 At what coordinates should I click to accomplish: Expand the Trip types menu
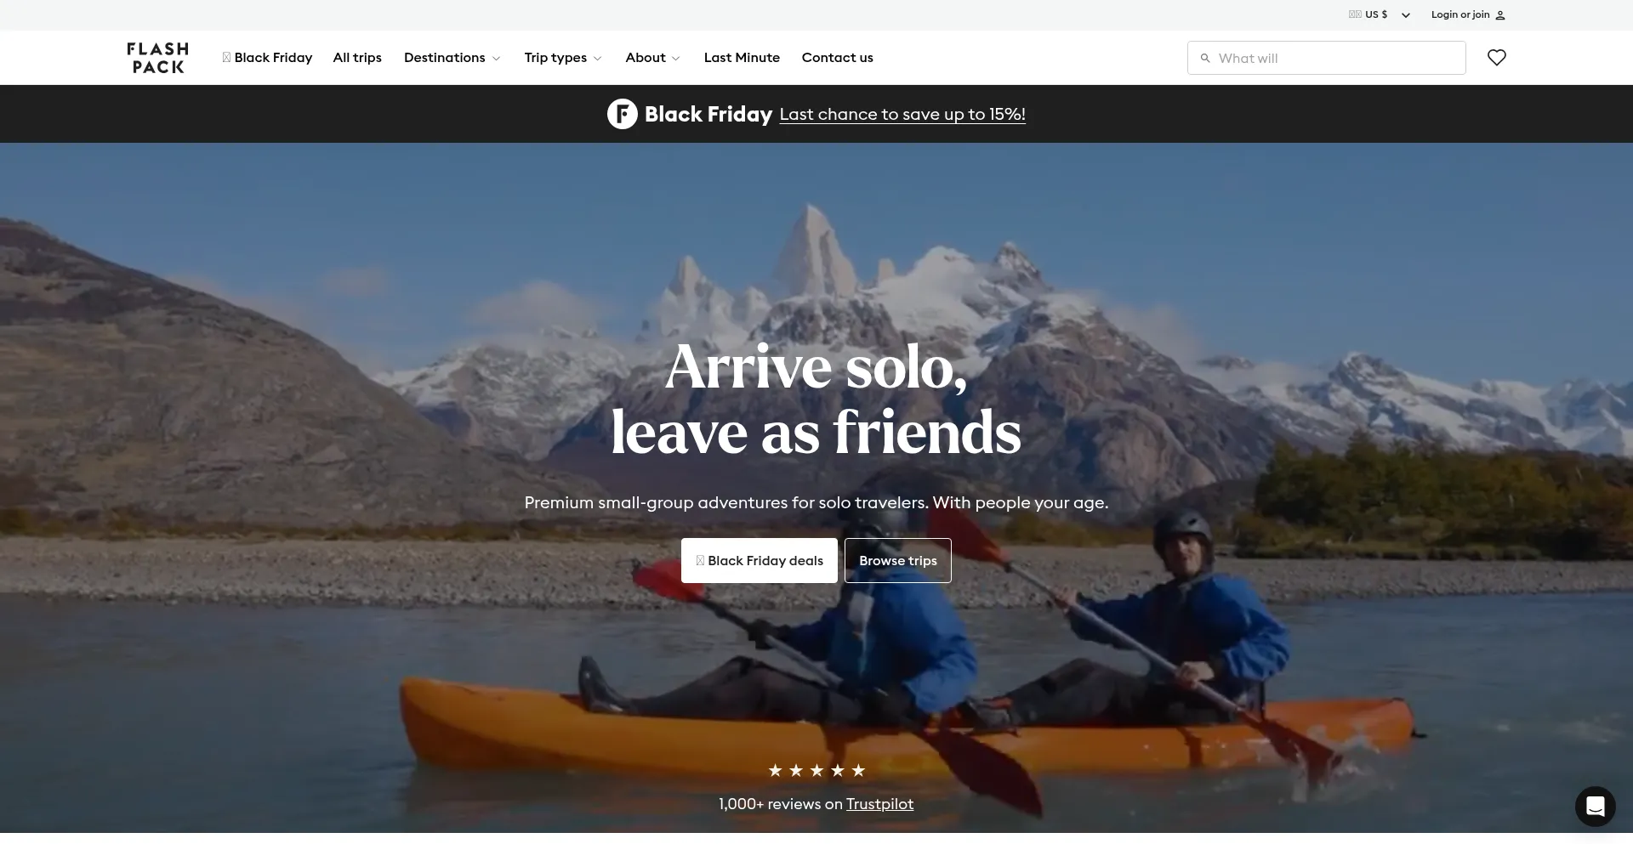click(x=563, y=58)
